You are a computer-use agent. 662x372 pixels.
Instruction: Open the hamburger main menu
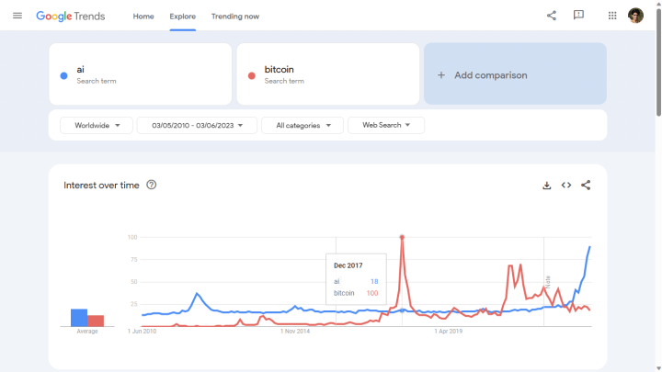(17, 16)
